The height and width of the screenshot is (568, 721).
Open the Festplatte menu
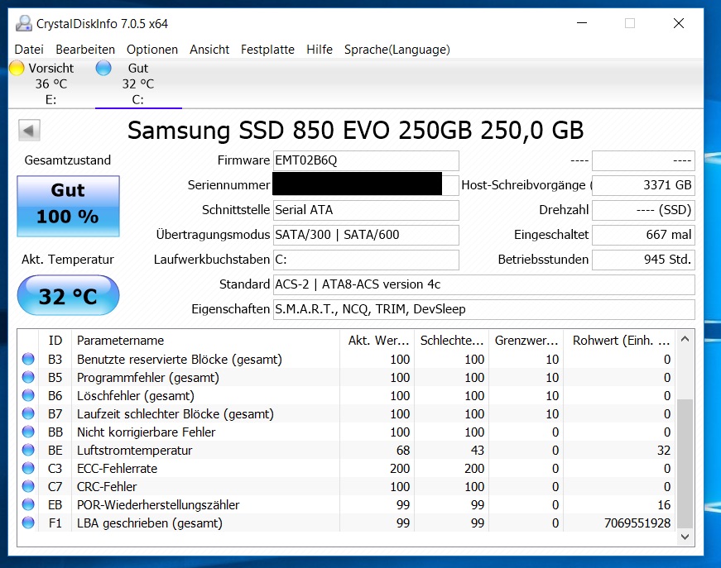pyautogui.click(x=267, y=50)
